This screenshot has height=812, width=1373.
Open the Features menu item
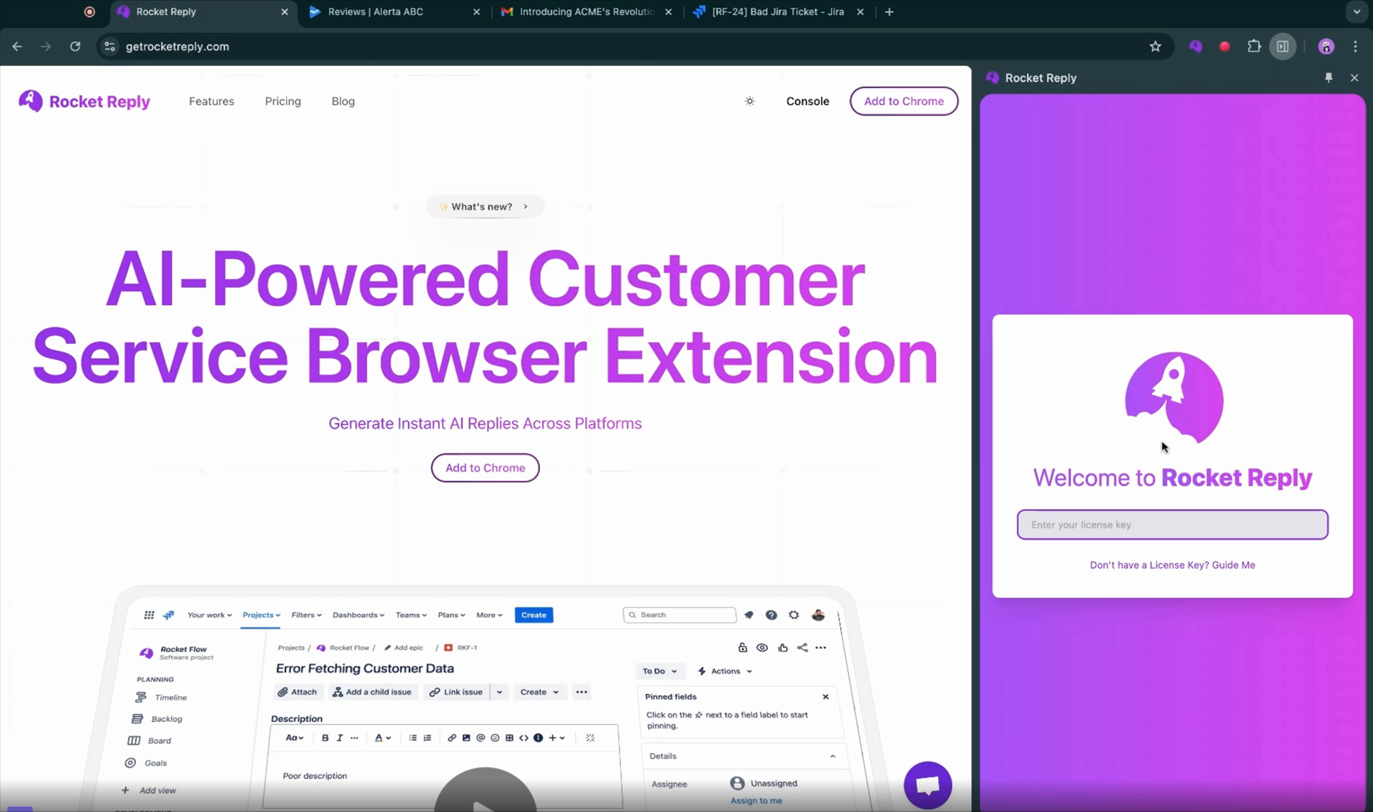[x=211, y=101]
